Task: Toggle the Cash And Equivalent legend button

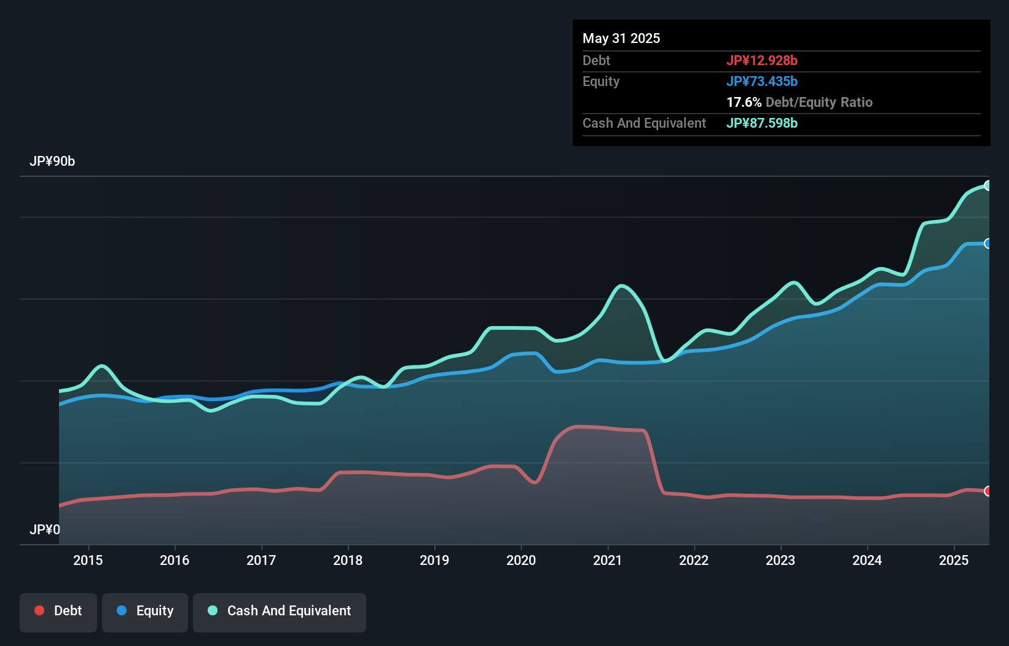Action: coord(280,612)
